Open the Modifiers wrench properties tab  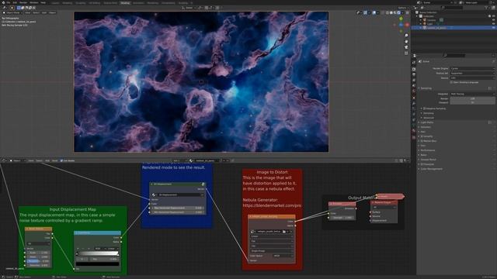pos(414,103)
